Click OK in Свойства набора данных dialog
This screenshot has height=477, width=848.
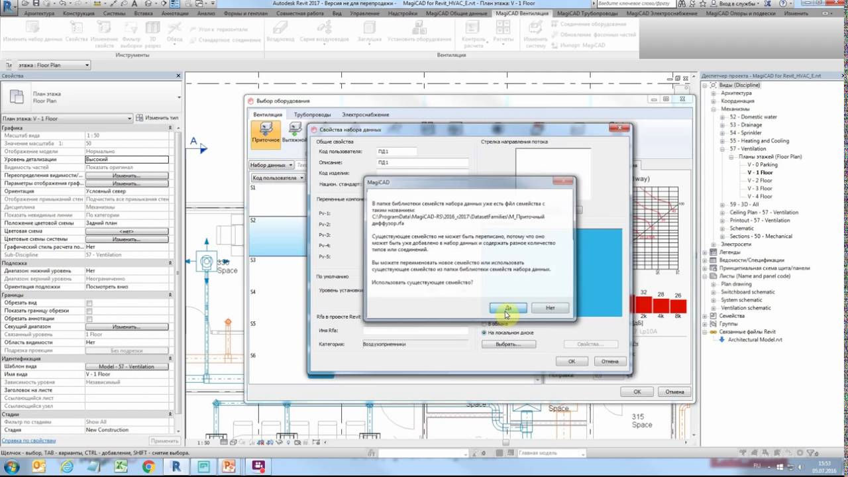571,361
